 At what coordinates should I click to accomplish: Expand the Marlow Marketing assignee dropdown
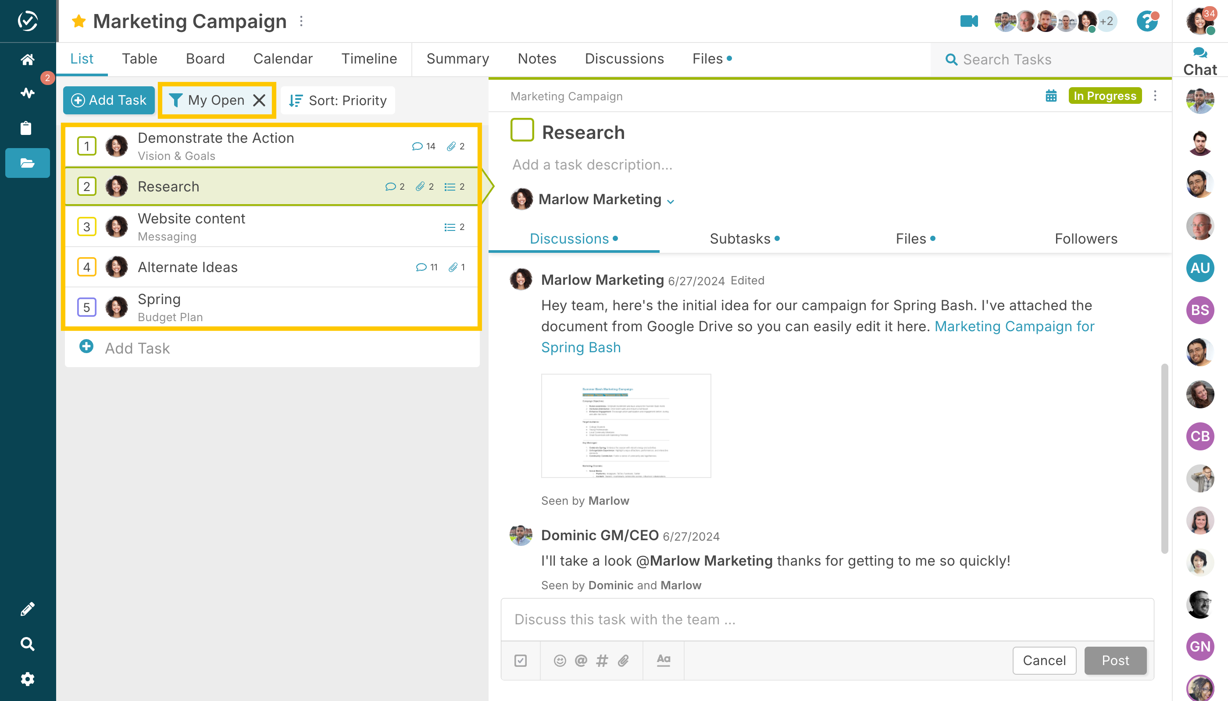(x=671, y=201)
